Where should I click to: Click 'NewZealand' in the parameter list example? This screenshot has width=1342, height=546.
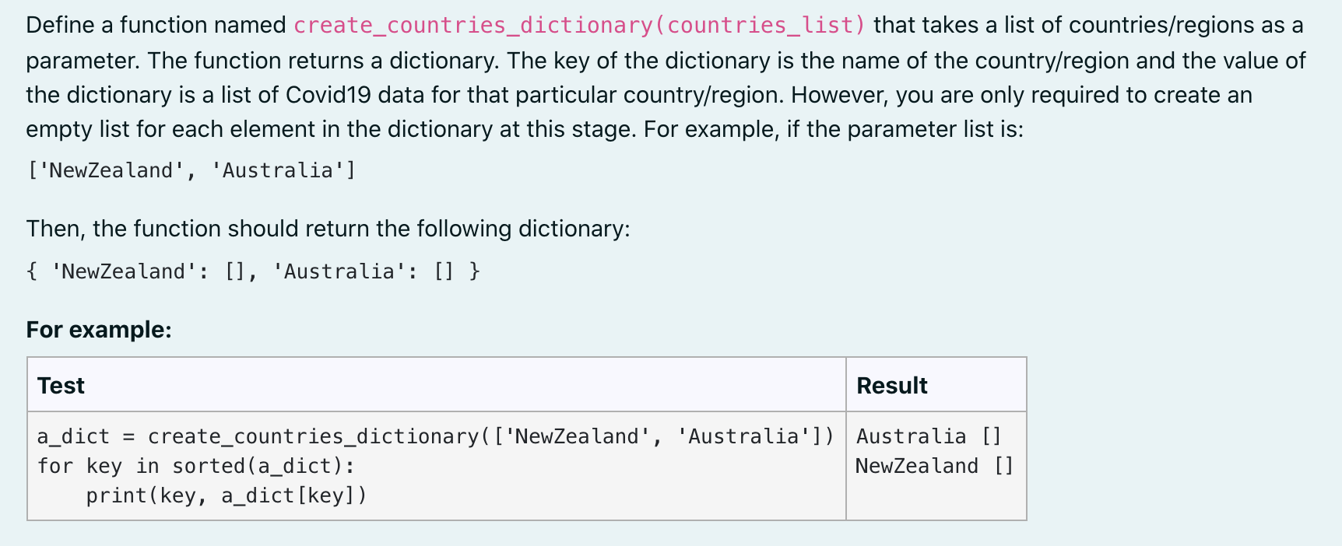(x=111, y=170)
